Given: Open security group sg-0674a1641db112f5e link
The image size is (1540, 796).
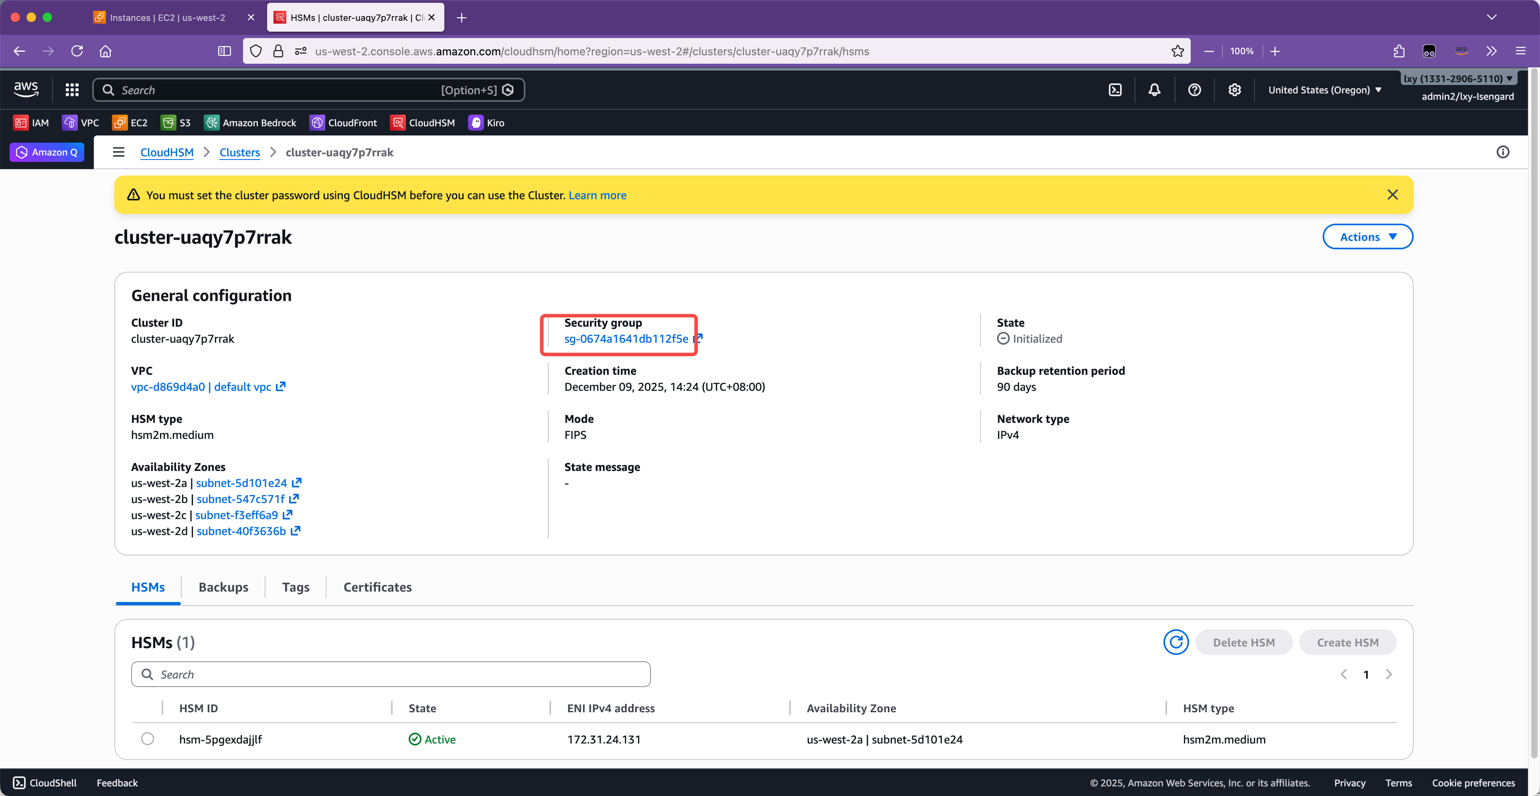Looking at the screenshot, I should pos(626,339).
